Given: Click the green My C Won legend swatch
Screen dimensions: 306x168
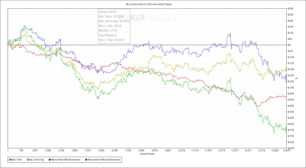Looking at the screenshot, I should click(x=10, y=160).
